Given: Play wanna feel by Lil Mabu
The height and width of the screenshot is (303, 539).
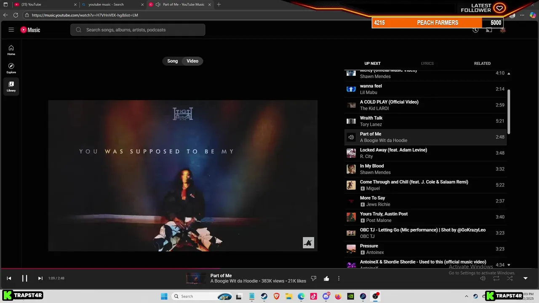Looking at the screenshot, I should pyautogui.click(x=425, y=89).
